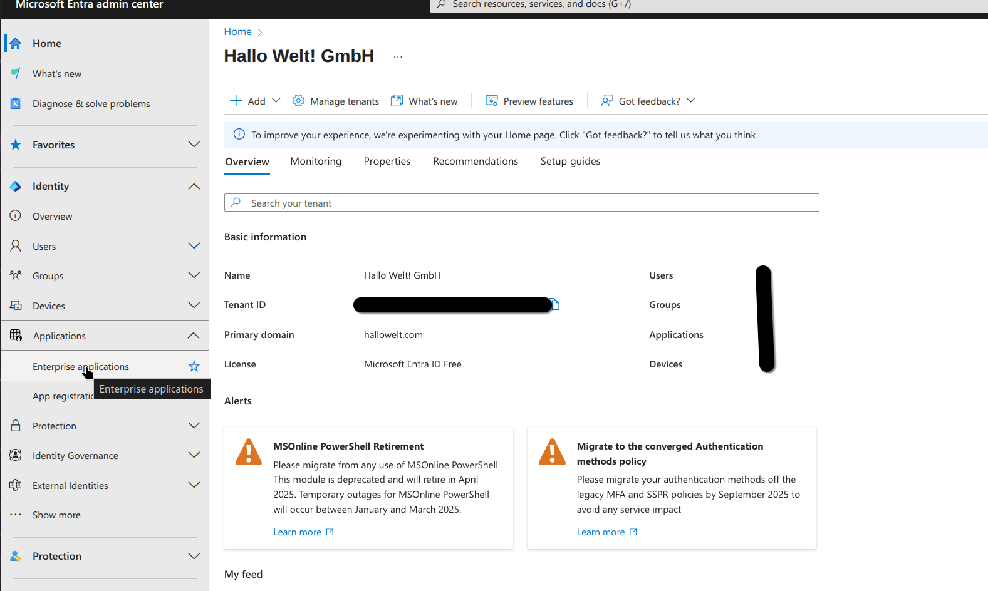
Task: Expand the Favorites section chevron
Action: coord(194,145)
